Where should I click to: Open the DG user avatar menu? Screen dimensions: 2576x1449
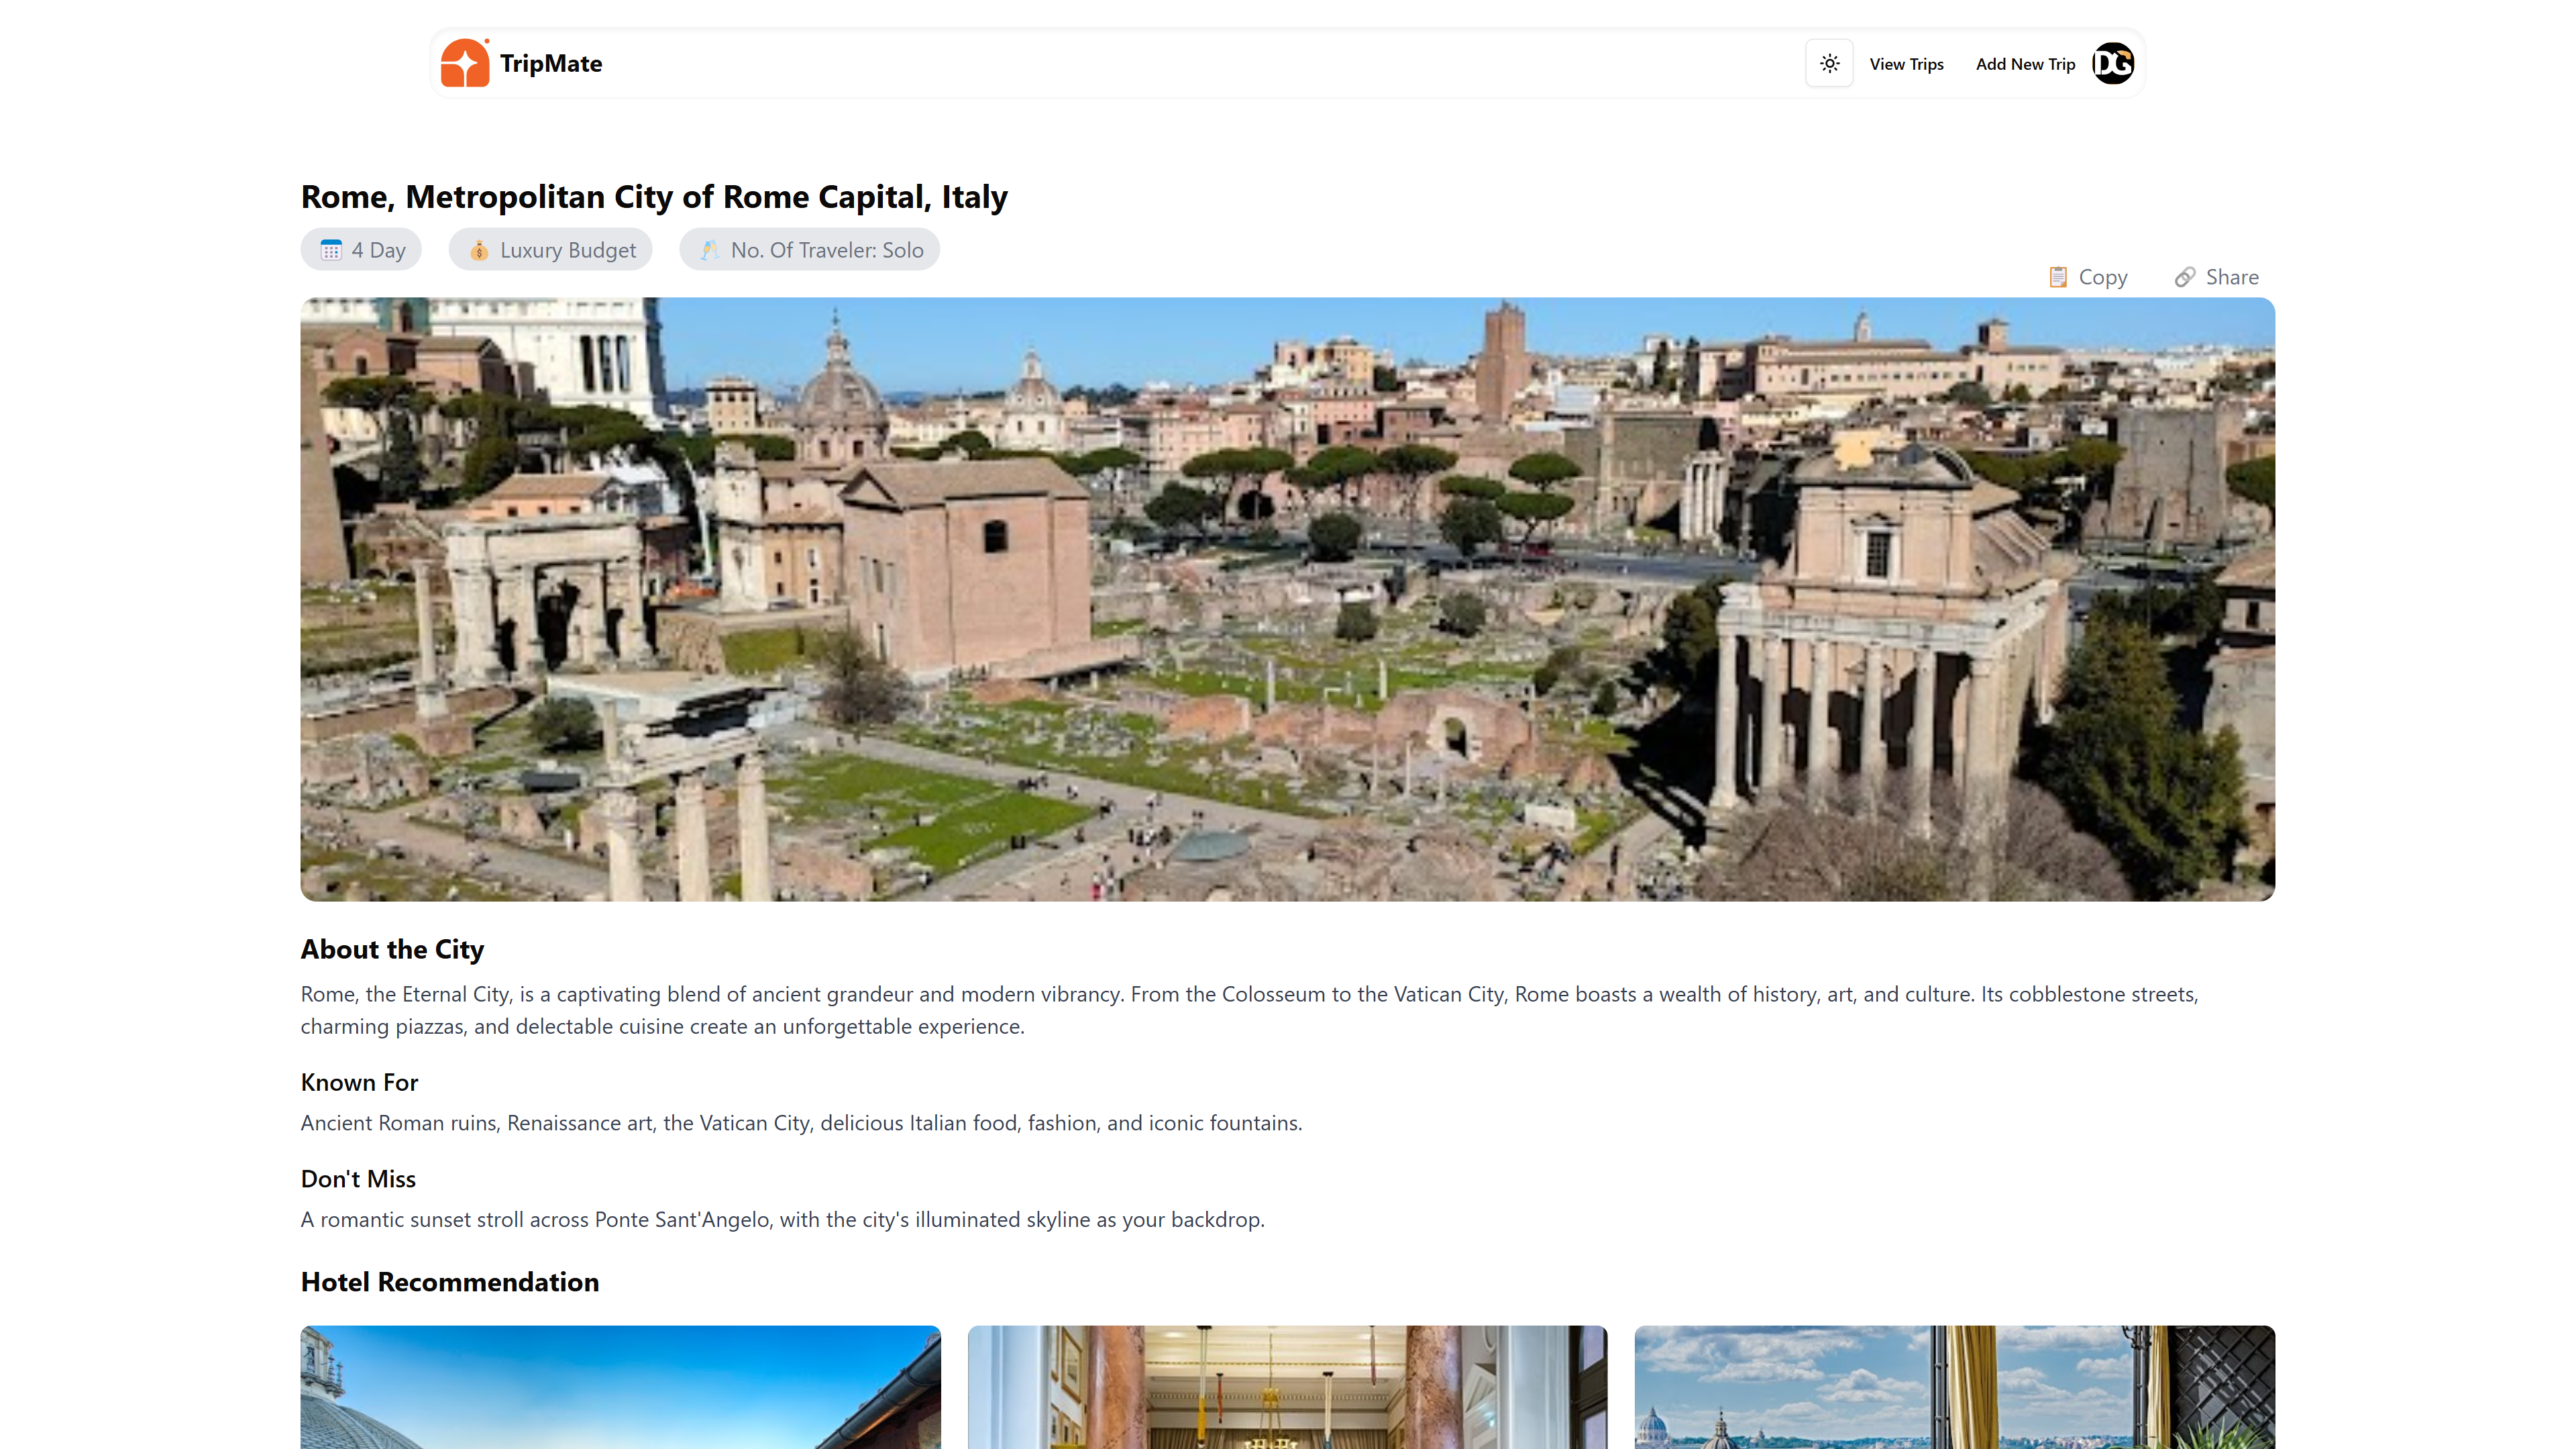[x=2113, y=63]
